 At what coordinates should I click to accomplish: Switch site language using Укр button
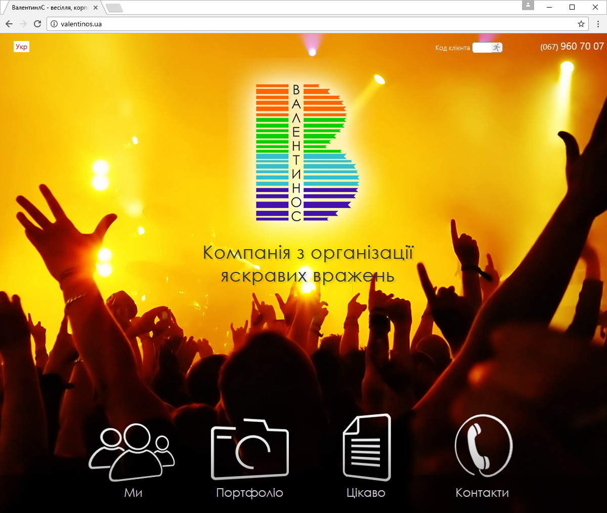click(x=21, y=47)
